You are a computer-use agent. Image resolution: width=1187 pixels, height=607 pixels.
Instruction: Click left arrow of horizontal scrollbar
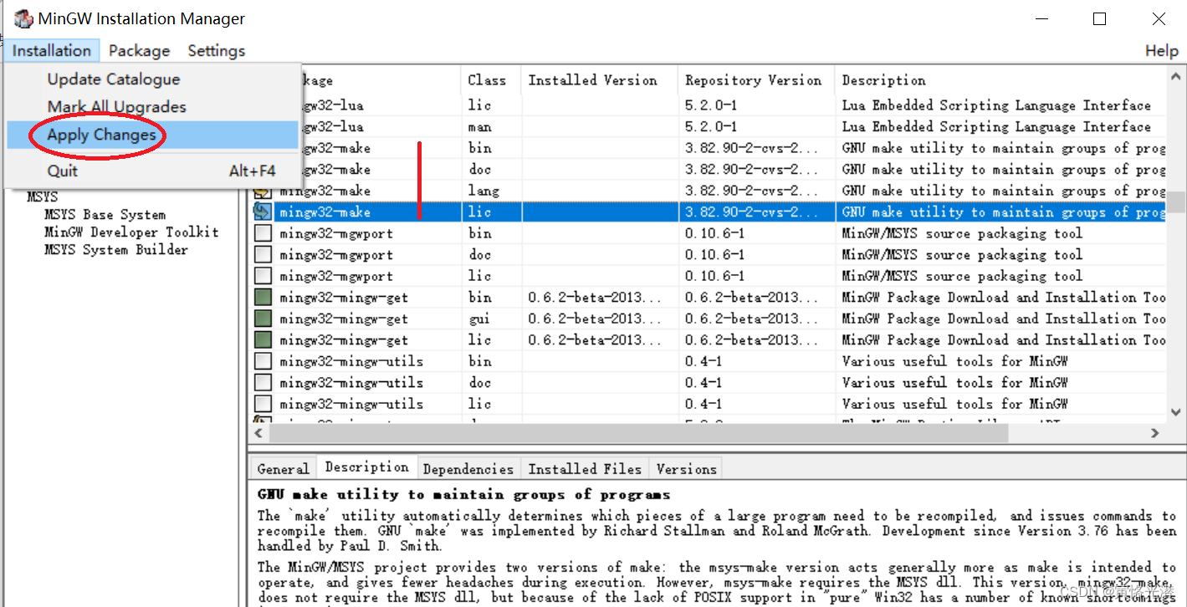[258, 433]
